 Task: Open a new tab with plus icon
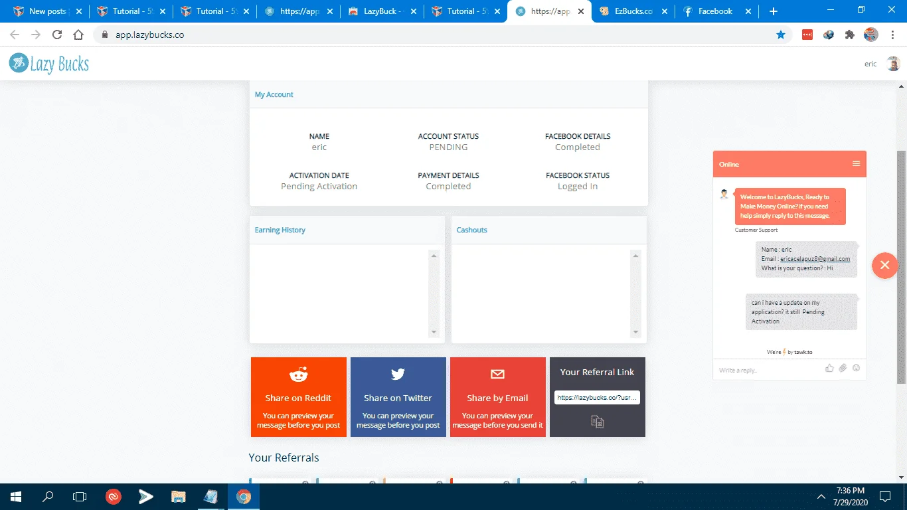tap(773, 11)
